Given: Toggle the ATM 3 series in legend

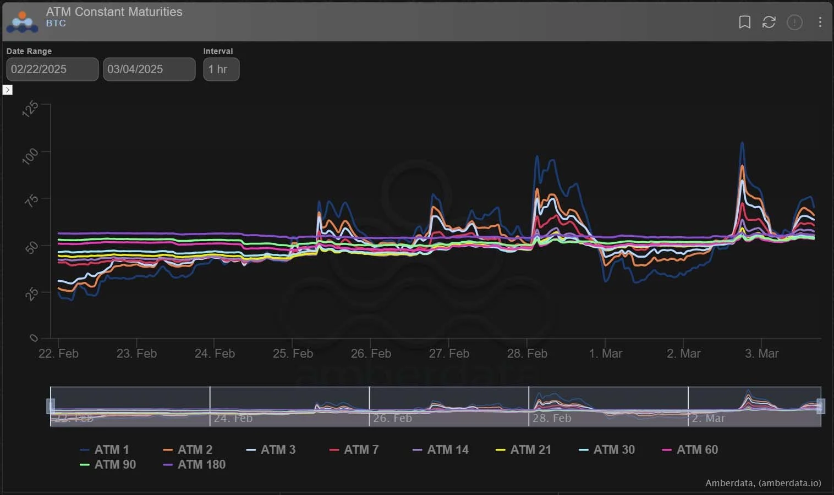Looking at the screenshot, I should pos(271,449).
